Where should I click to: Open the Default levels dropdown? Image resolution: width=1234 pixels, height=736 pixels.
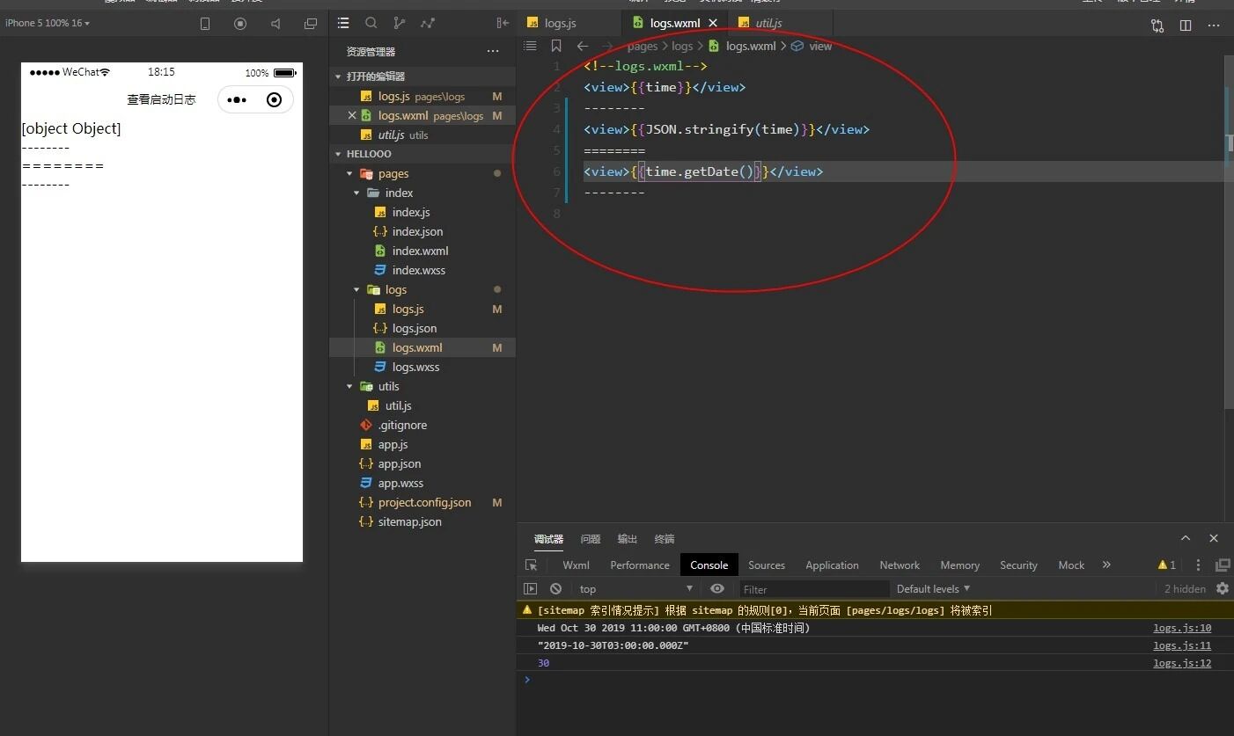coord(933,589)
